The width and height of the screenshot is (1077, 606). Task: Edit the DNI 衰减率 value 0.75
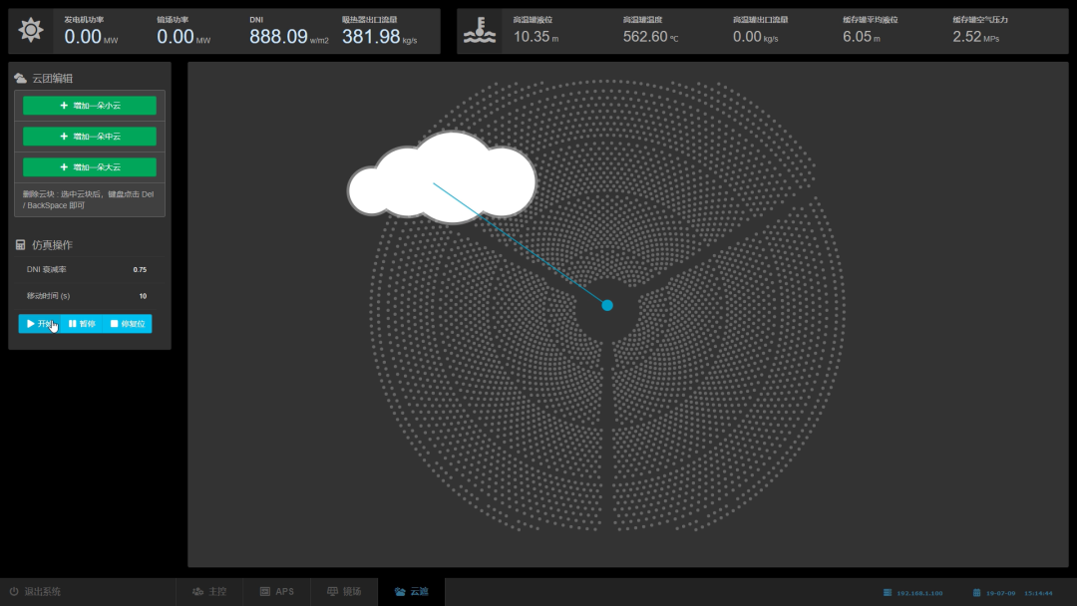coord(140,270)
